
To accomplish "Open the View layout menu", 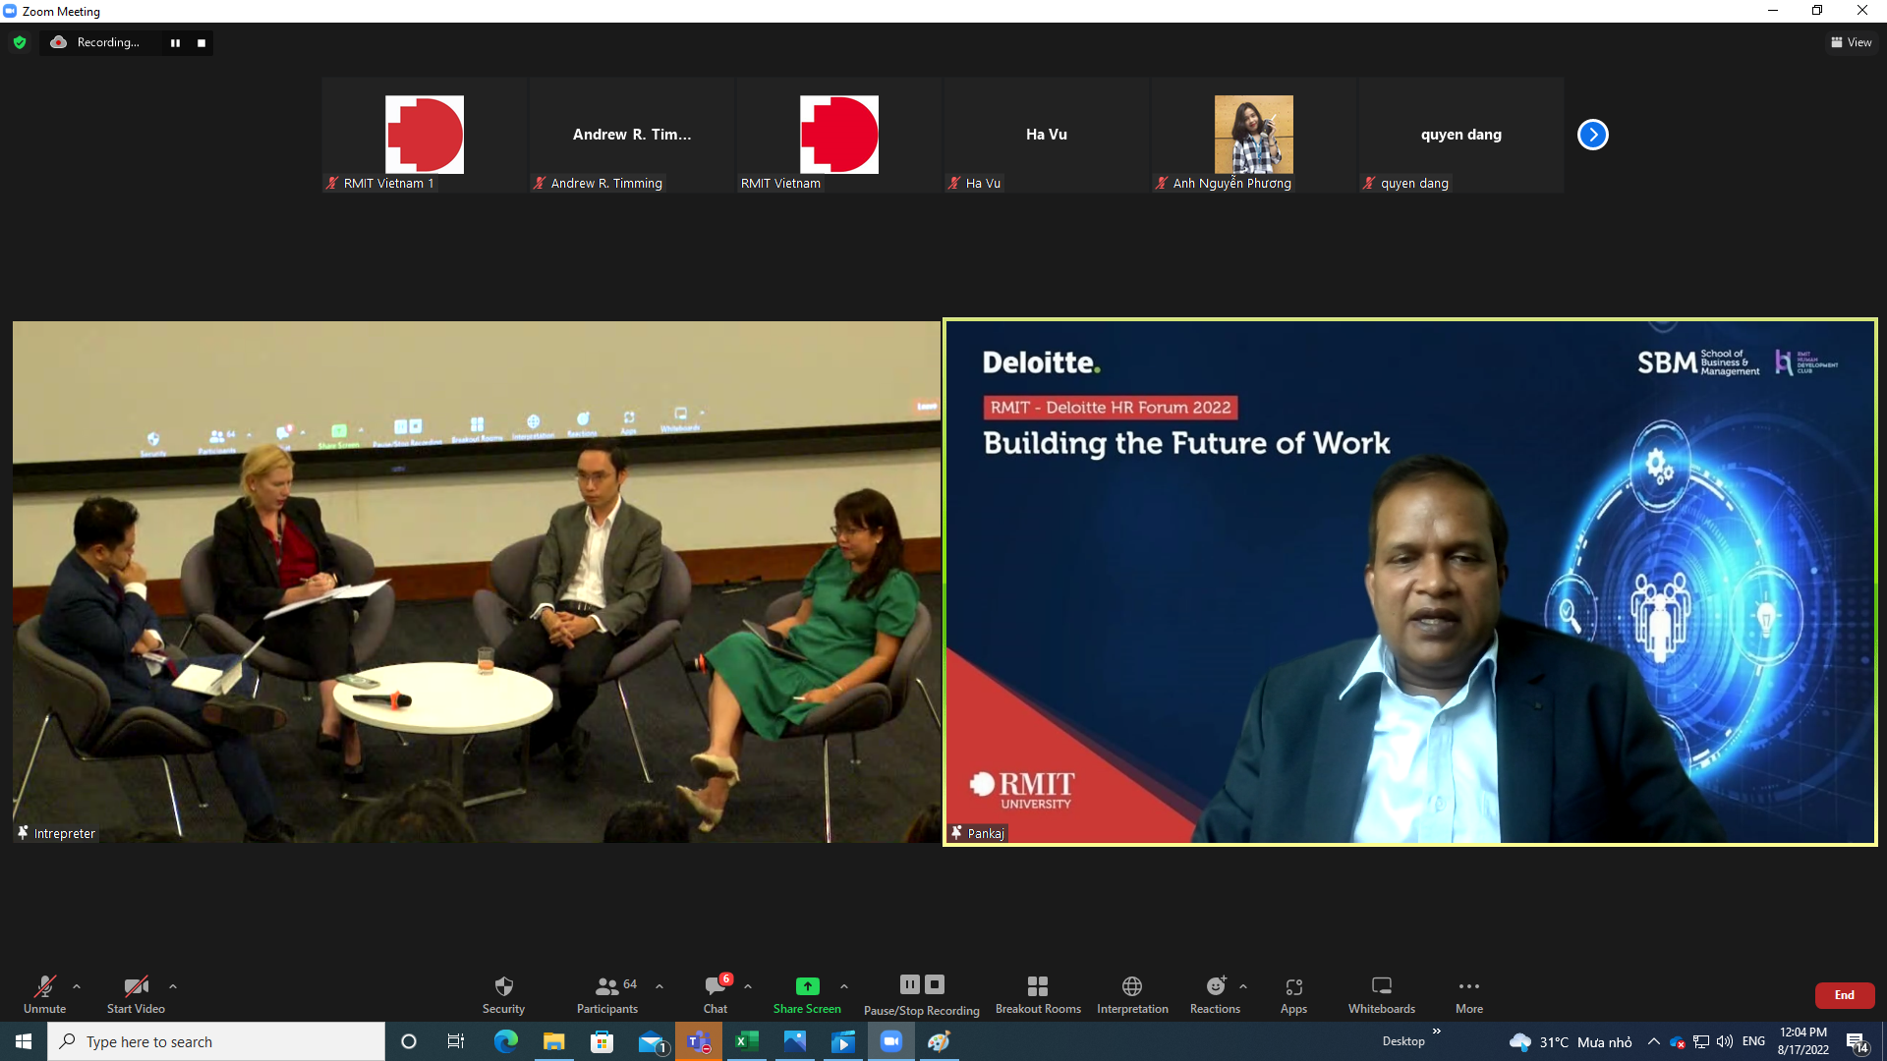I will [x=1852, y=42].
